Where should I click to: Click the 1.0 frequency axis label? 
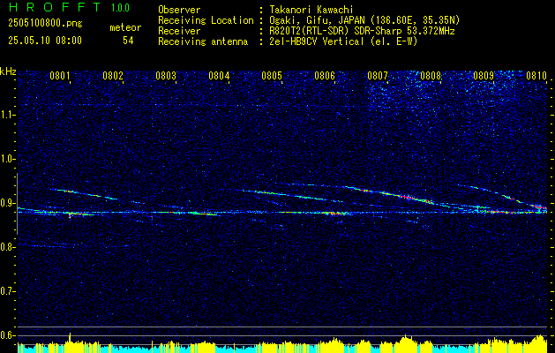7,159
